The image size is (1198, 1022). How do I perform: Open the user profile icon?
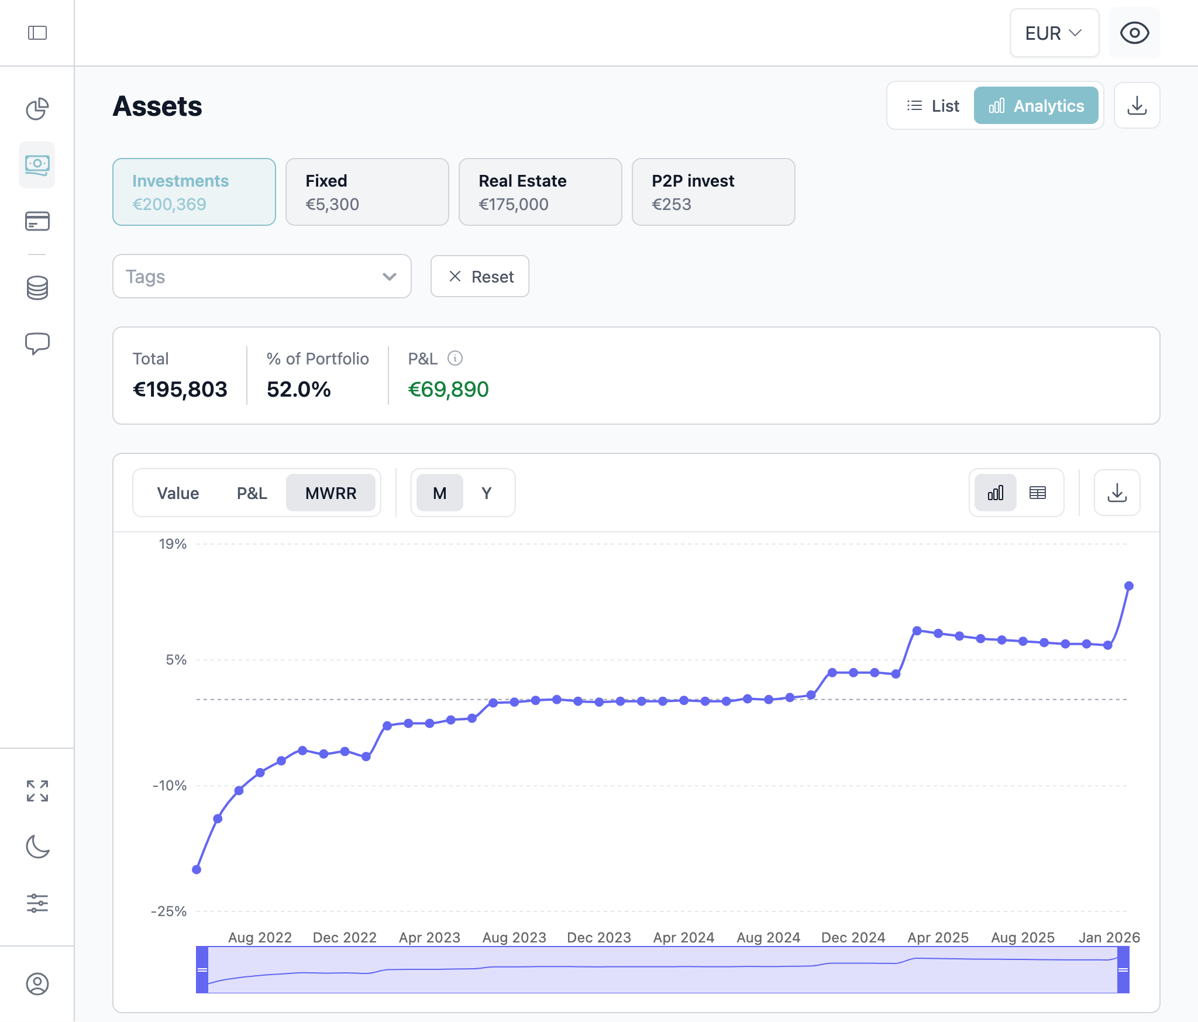point(37,984)
